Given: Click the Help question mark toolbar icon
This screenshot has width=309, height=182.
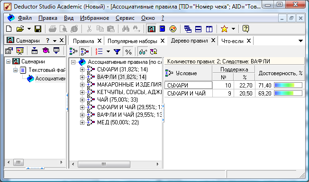Looking at the screenshot, I should coord(245,29).
